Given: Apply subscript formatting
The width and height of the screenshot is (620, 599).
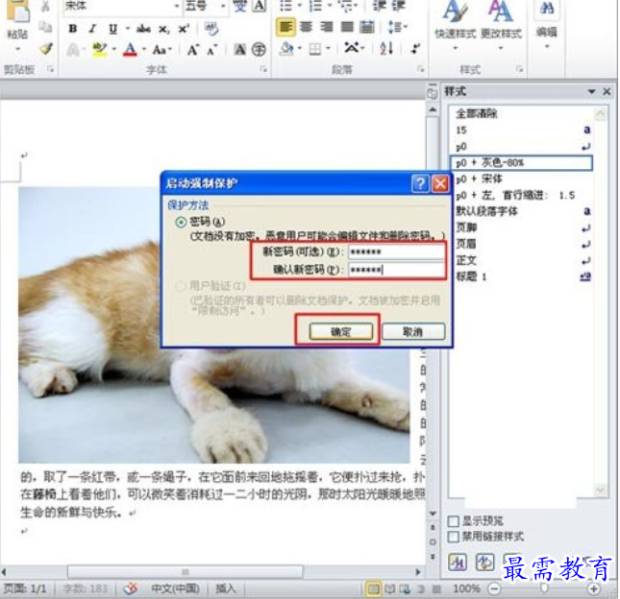Looking at the screenshot, I should tap(163, 29).
